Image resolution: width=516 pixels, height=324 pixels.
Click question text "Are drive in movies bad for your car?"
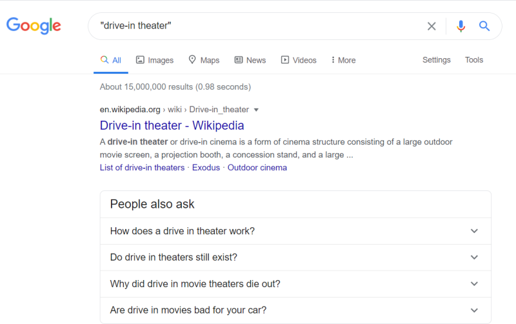tap(188, 310)
